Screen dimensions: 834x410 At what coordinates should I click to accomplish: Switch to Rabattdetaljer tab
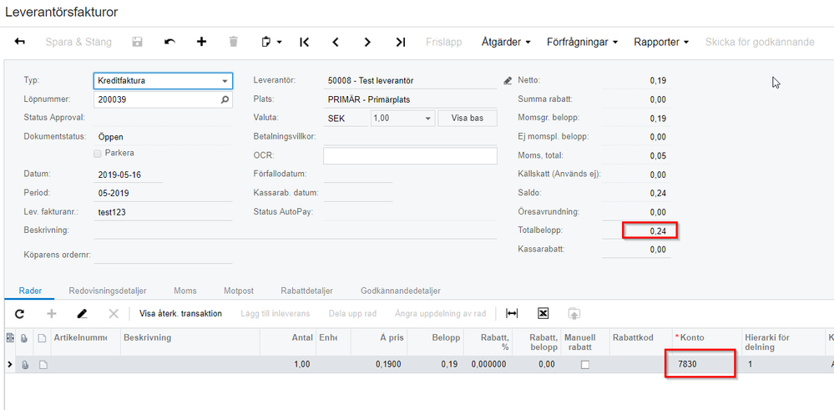tap(307, 291)
